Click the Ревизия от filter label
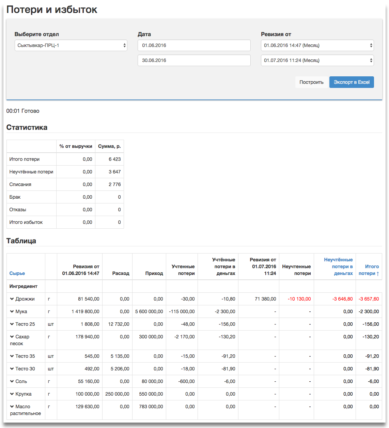This screenshot has height=428, width=389. point(276,34)
